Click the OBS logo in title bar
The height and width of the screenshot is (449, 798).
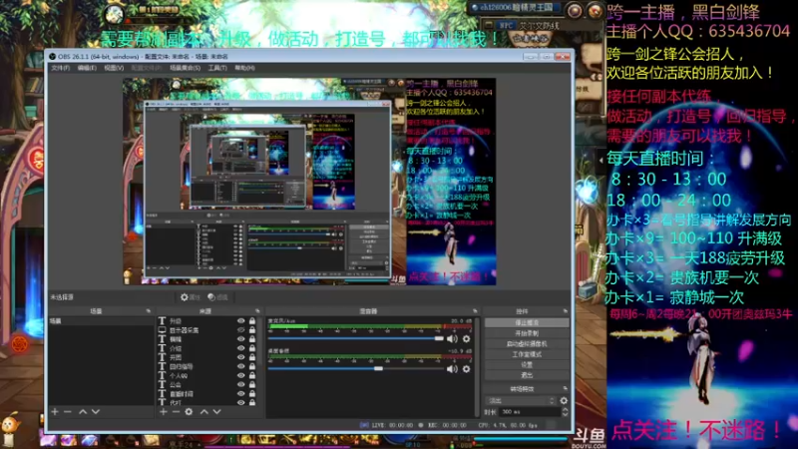[52, 57]
